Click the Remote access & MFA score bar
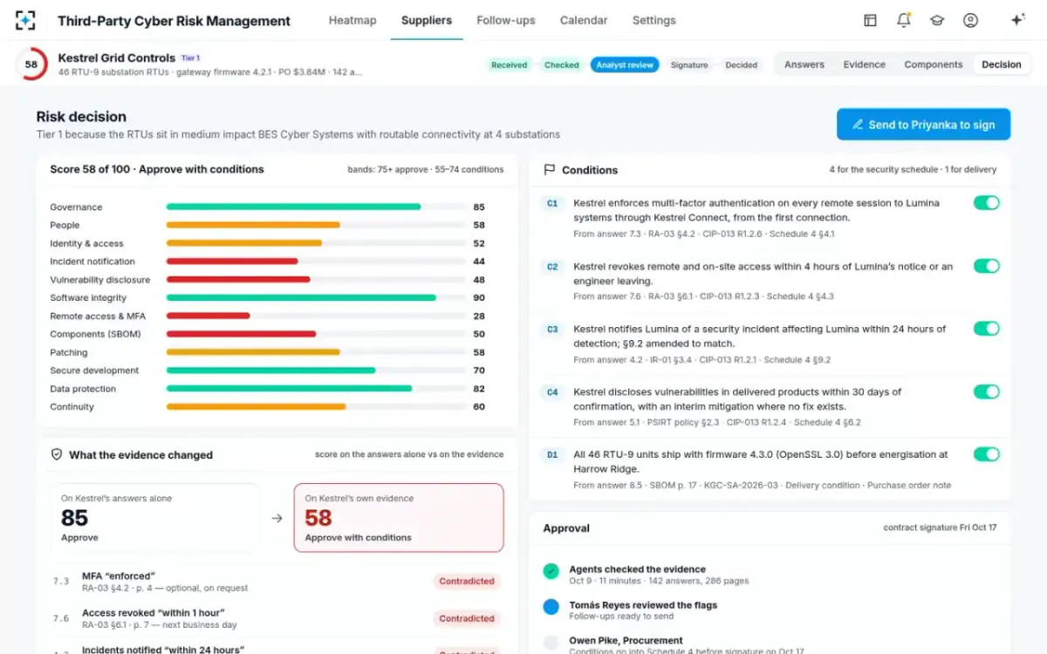 (x=316, y=316)
